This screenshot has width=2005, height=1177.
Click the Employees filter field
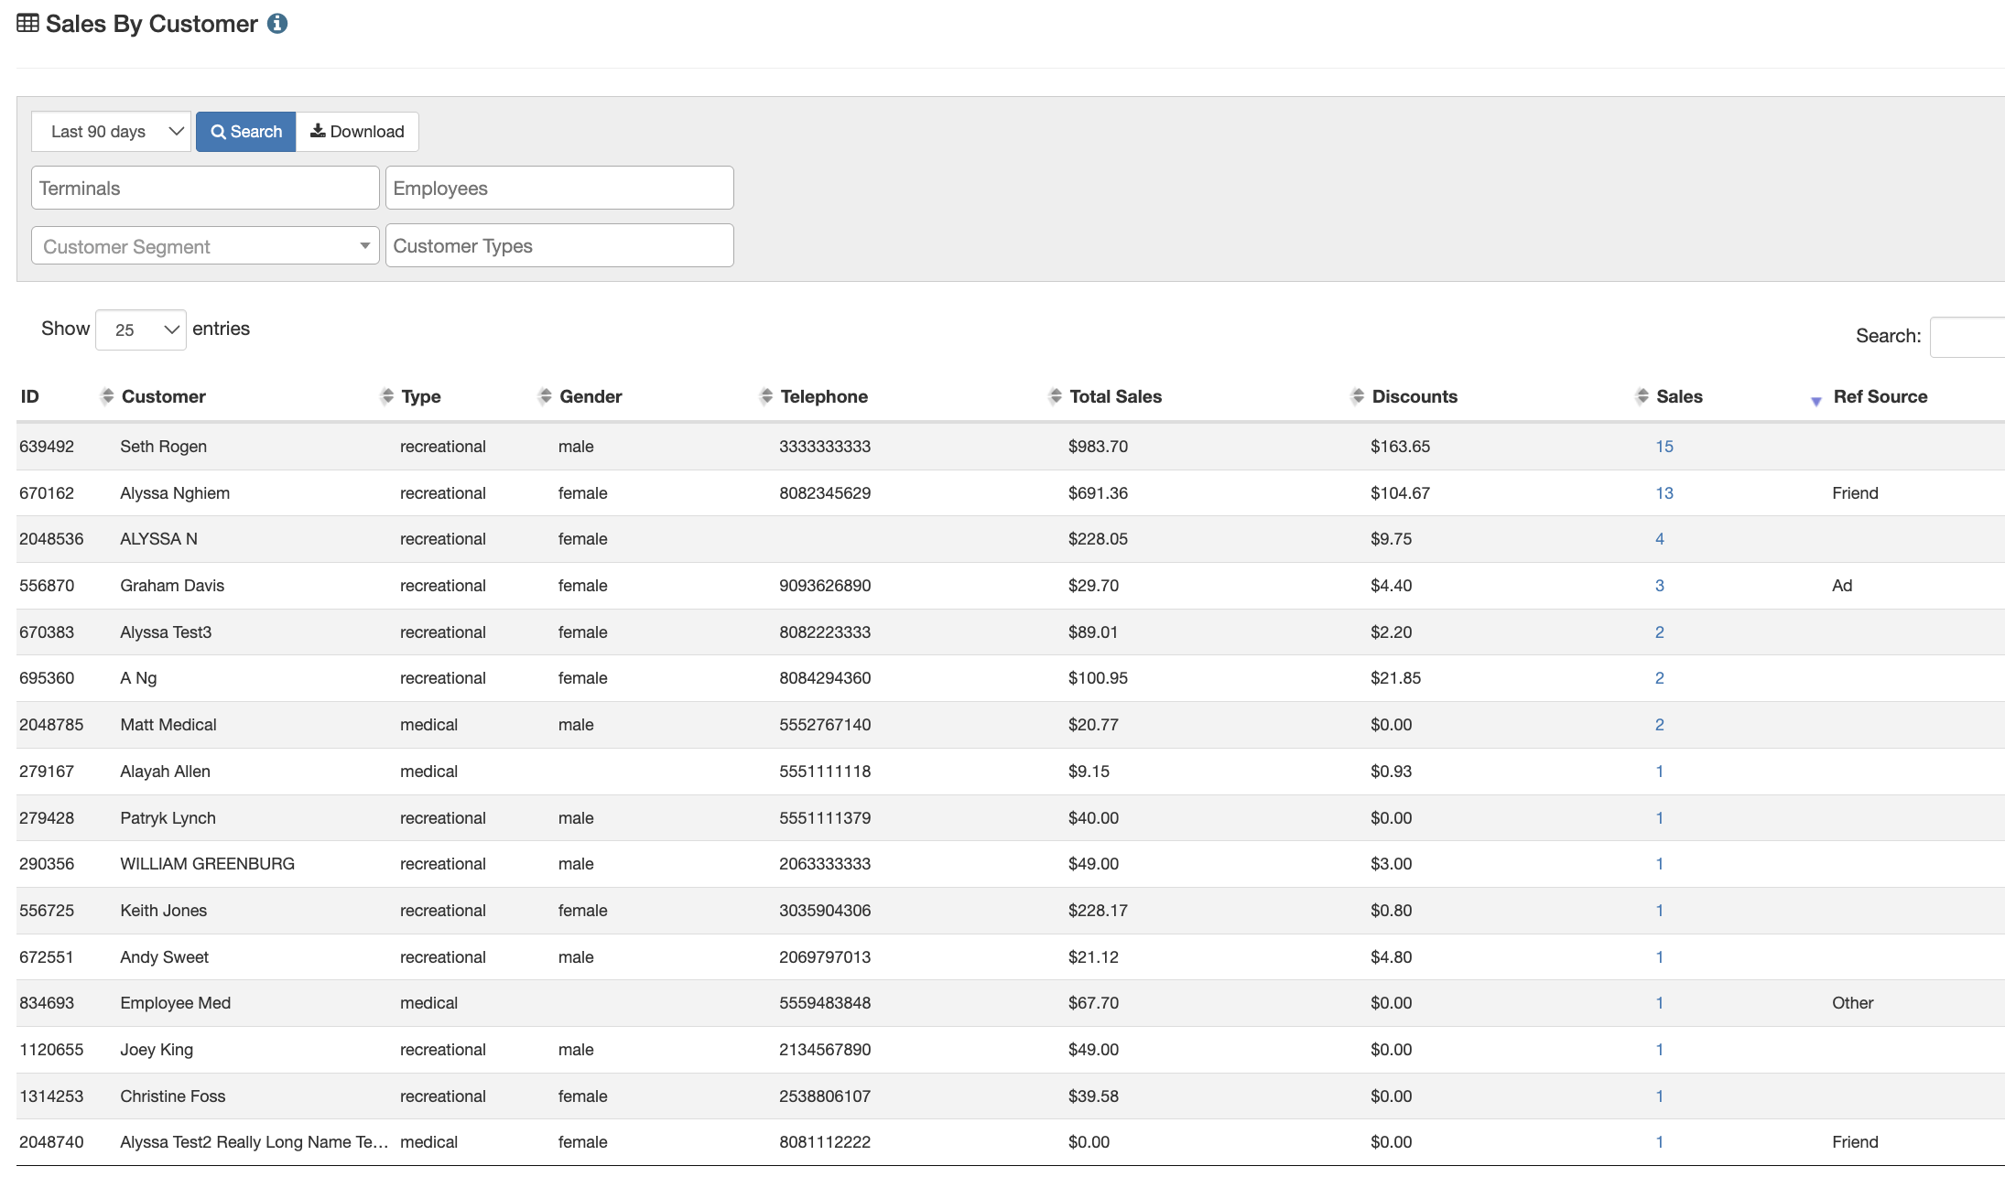pyautogui.click(x=559, y=188)
